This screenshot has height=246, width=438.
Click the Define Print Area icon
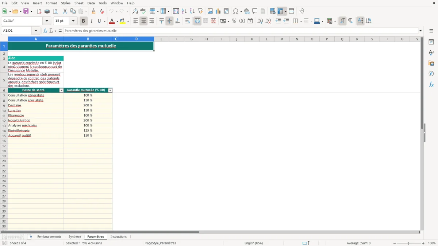click(273, 11)
